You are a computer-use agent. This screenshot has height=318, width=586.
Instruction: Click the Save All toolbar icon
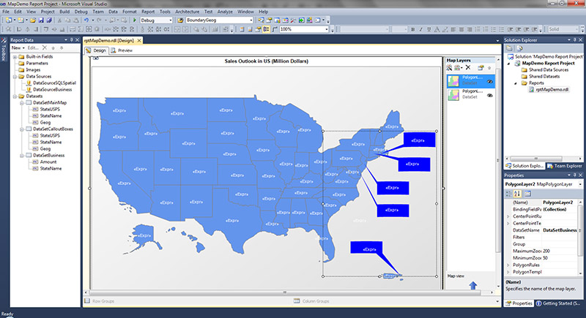[x=49, y=20]
